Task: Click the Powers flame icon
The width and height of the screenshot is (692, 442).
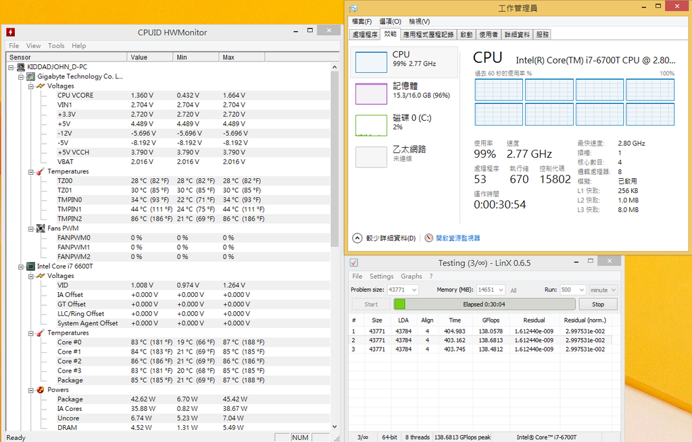Action: pyautogui.click(x=40, y=389)
